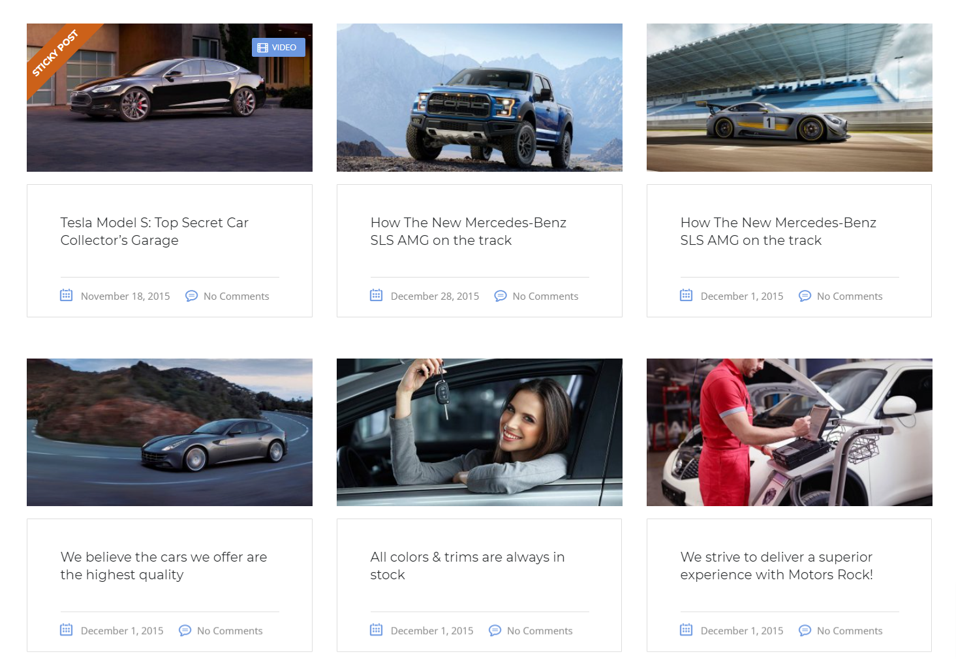Click No Comments on We strive to deliver post
Image resolution: width=956 pixels, height=672 pixels.
[x=850, y=631]
